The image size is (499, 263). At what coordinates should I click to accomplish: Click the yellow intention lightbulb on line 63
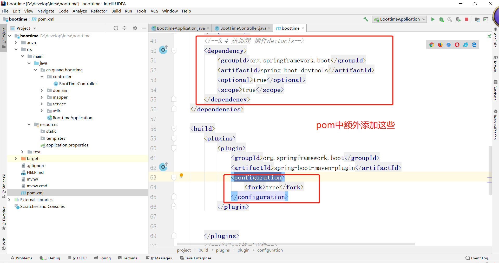pyautogui.click(x=181, y=176)
